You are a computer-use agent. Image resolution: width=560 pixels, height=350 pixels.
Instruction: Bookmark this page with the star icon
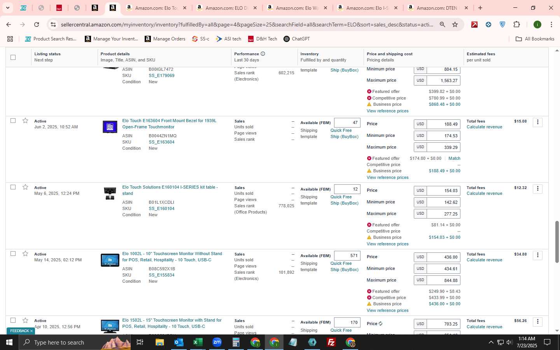455,24
